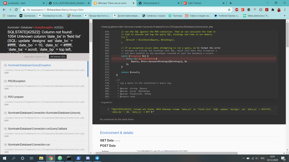
Task: Expand the truncated exception argument text
Action: tap(152, 112)
